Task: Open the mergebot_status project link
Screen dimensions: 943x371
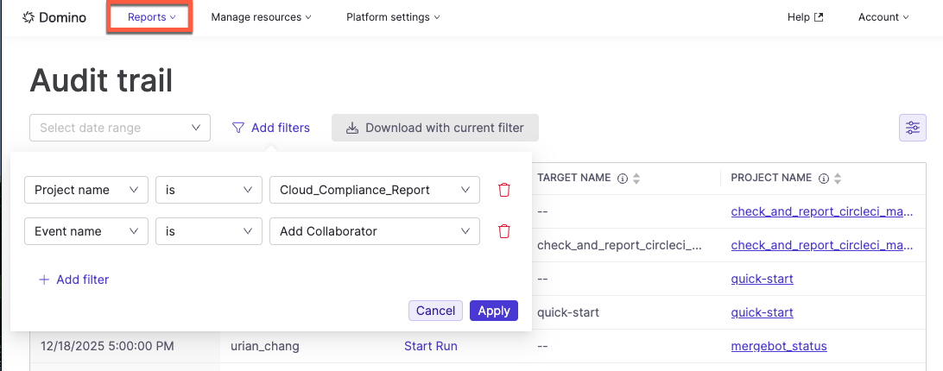Action: coord(779,346)
